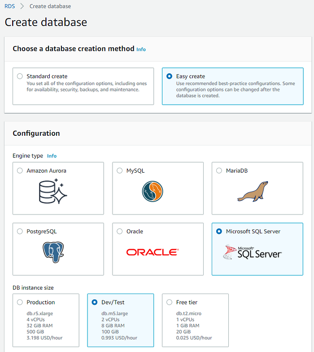Image resolution: width=314 pixels, height=352 pixels.
Task: Click the db.m5.large instance class text
Action: pyautogui.click(x=115, y=313)
